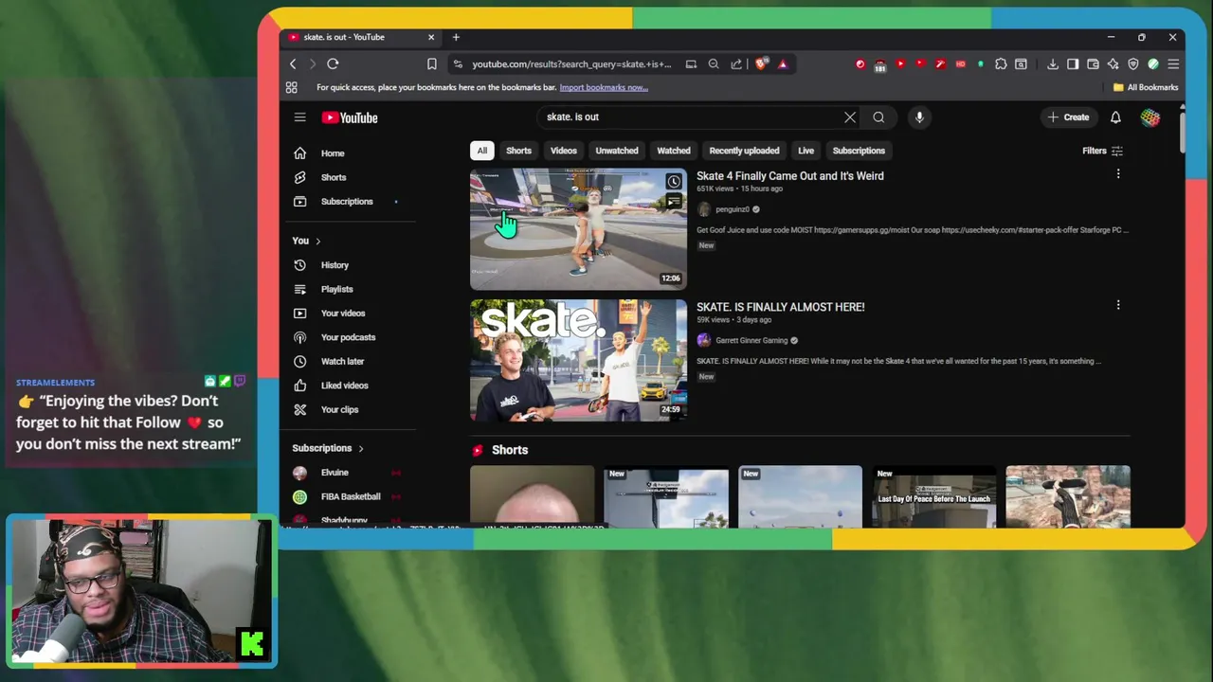Open the browser main menu
This screenshot has width=1213, height=682.
tap(1173, 63)
